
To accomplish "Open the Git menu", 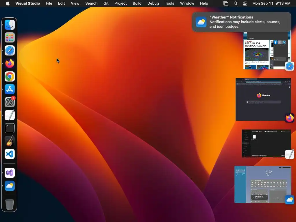I will (x=106, y=3).
